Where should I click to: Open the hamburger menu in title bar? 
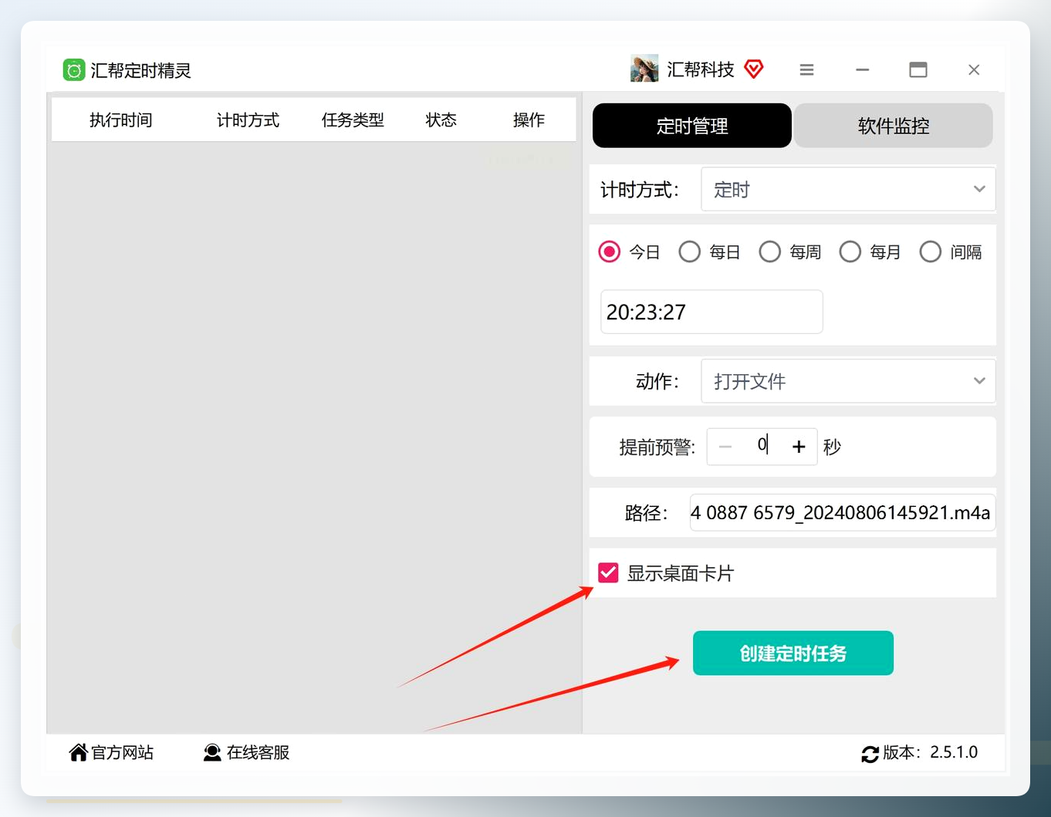coord(806,70)
